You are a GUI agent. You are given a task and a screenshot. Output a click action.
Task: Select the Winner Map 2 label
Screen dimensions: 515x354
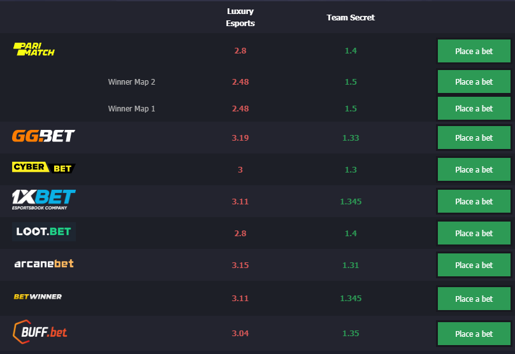[x=131, y=81]
